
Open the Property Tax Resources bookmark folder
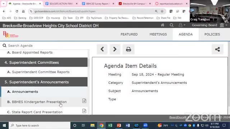pos(117,18)
